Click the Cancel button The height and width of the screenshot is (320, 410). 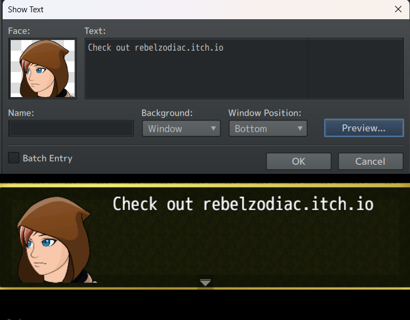coord(371,161)
